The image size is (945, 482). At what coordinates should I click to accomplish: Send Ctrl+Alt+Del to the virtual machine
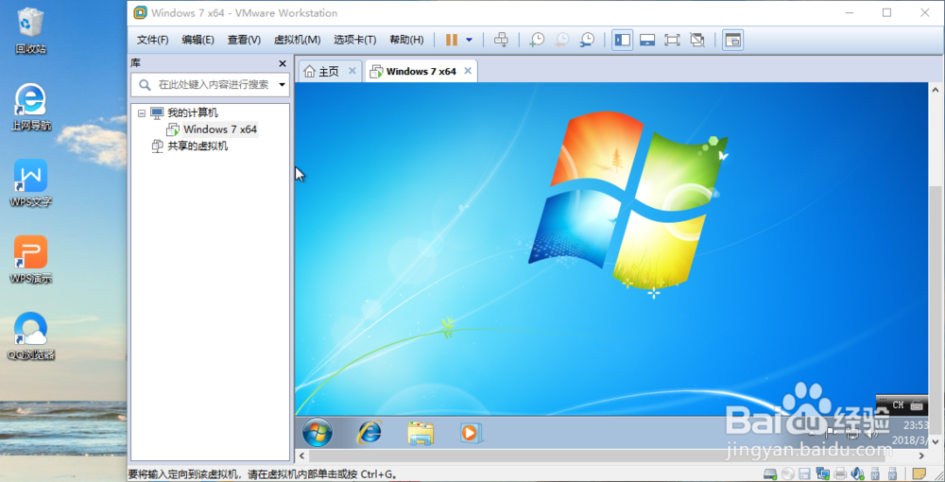click(x=501, y=40)
